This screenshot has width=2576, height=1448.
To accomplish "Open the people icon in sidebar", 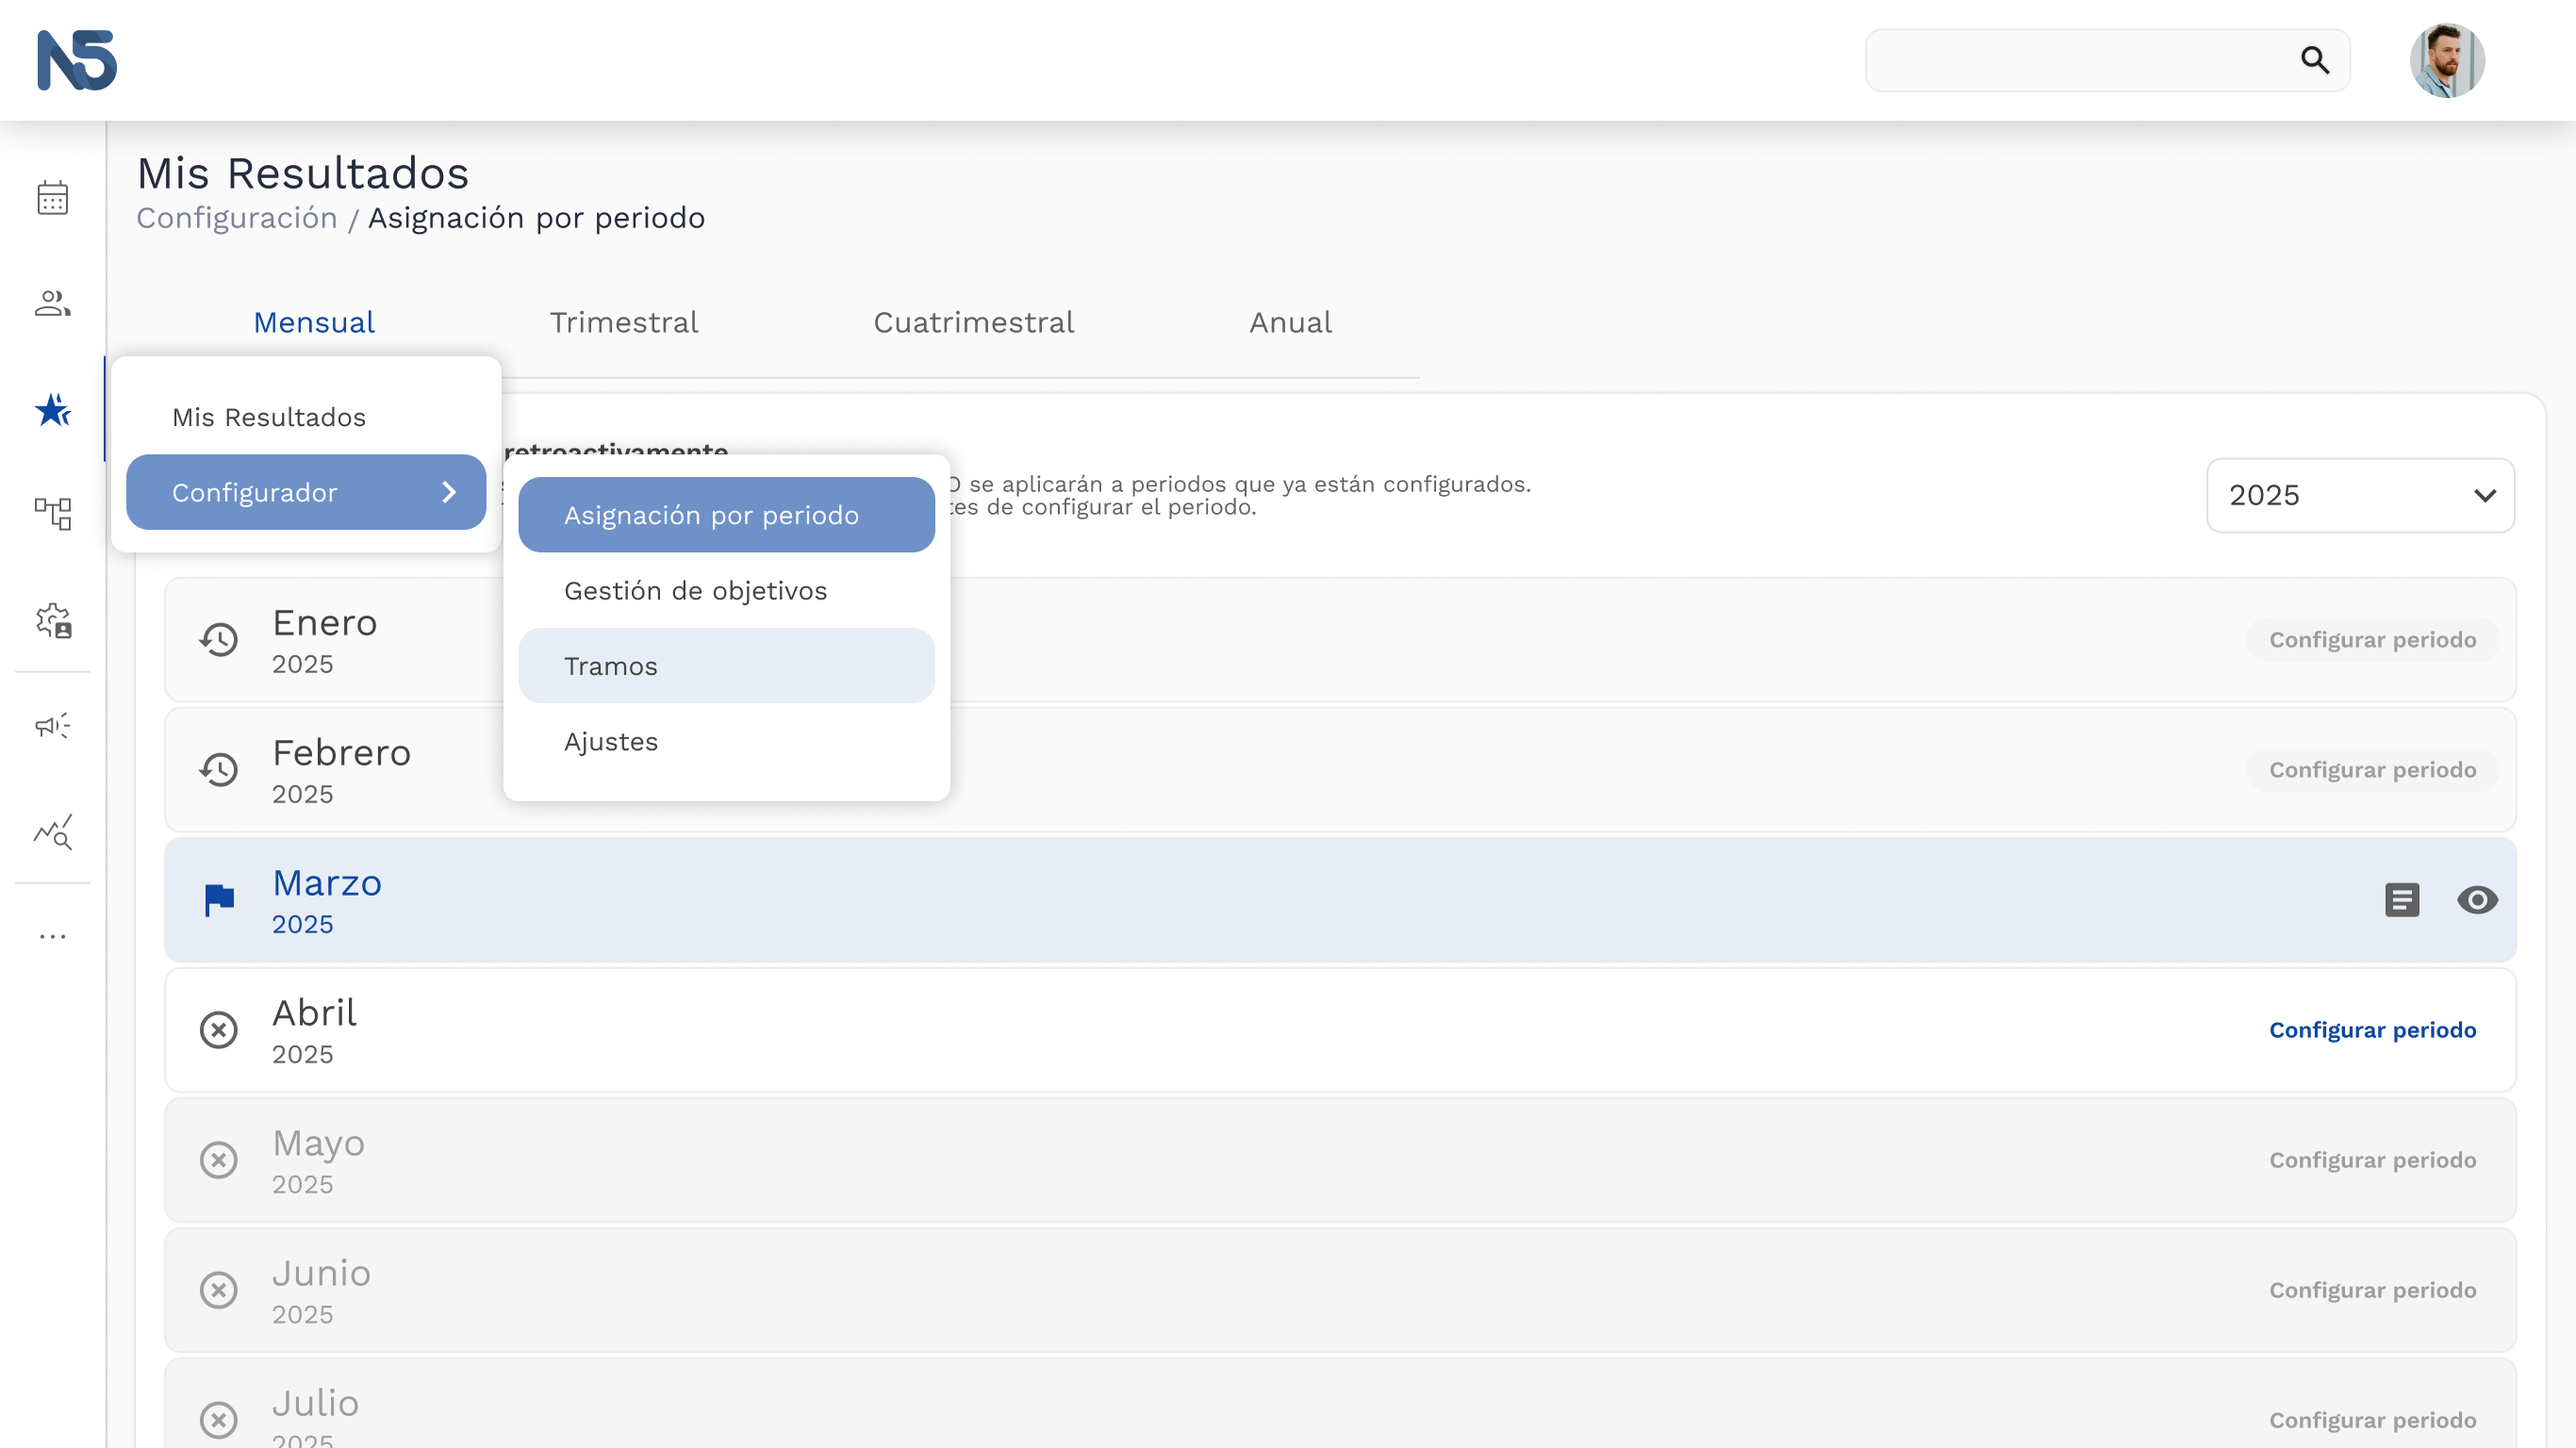I will pyautogui.click(x=53, y=303).
